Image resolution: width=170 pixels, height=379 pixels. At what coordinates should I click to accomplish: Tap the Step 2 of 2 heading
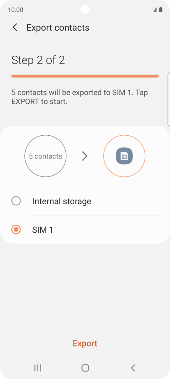[x=38, y=60]
